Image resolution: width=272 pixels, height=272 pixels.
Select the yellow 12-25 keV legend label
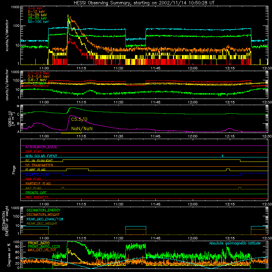click(37, 15)
